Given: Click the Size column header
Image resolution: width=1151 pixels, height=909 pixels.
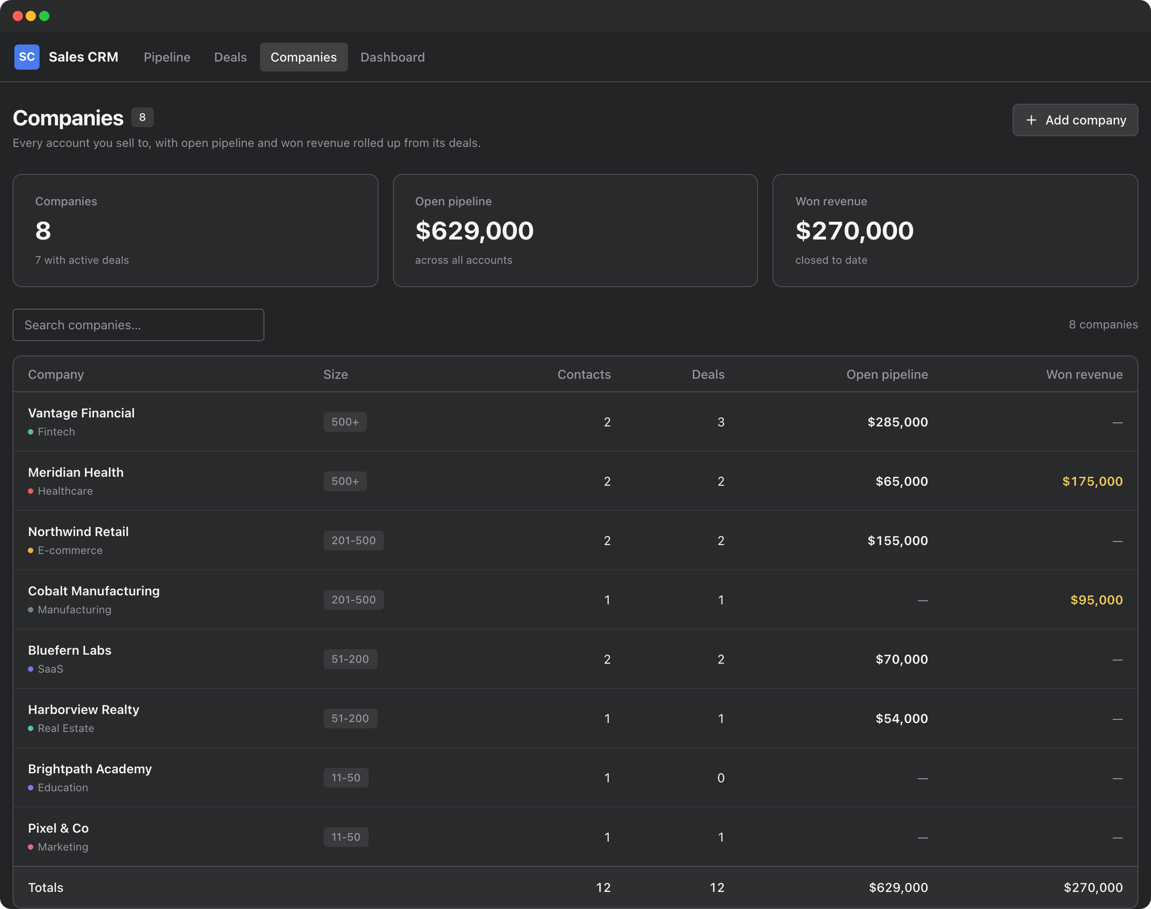Looking at the screenshot, I should pyautogui.click(x=335, y=375).
